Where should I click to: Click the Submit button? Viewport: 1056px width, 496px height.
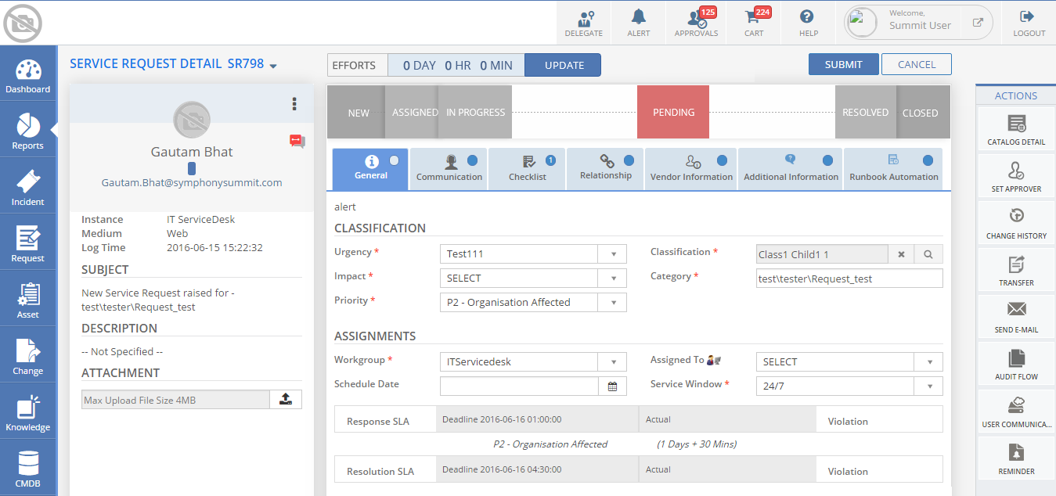843,65
